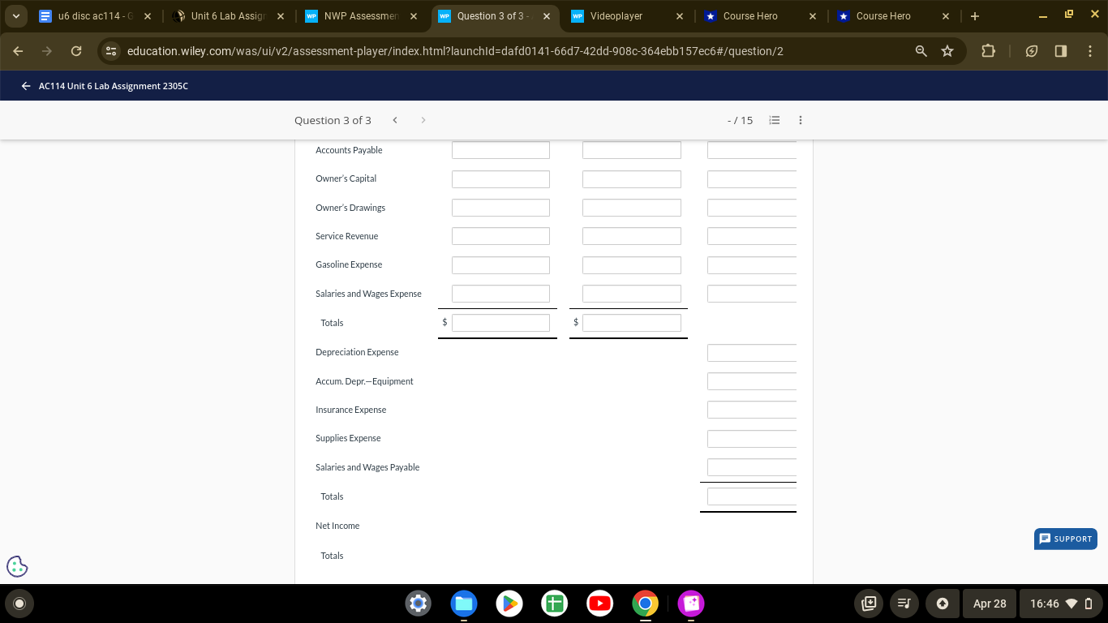The height and width of the screenshot is (623, 1108).
Task: Click the Salaries and Wages Expense third field
Action: tap(752, 294)
